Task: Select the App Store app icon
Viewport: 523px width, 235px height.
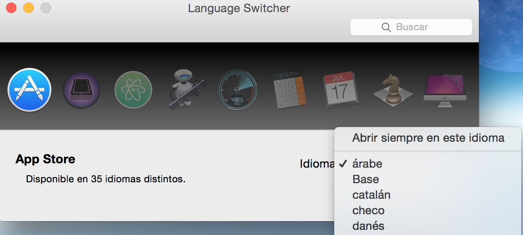Action: (x=29, y=90)
